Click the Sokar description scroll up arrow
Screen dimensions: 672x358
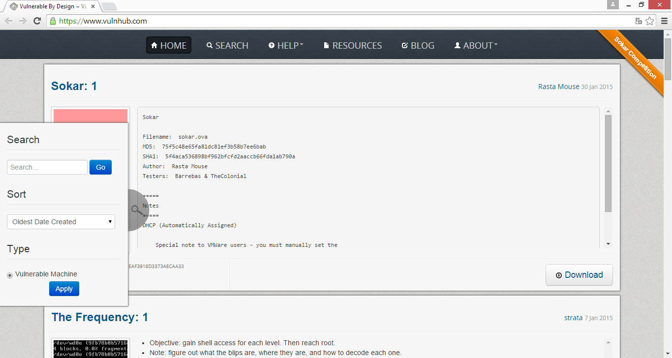[609, 111]
